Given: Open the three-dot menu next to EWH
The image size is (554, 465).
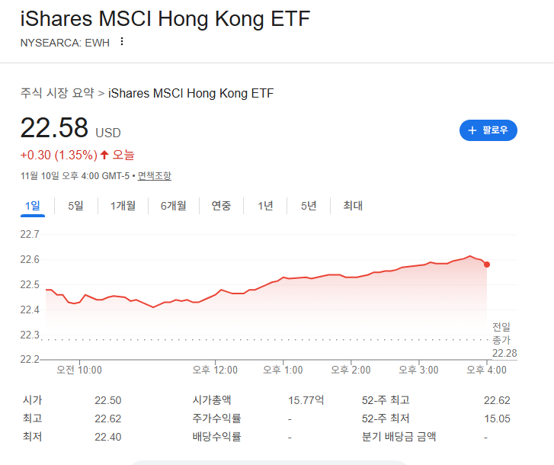Looking at the screenshot, I should [122, 42].
